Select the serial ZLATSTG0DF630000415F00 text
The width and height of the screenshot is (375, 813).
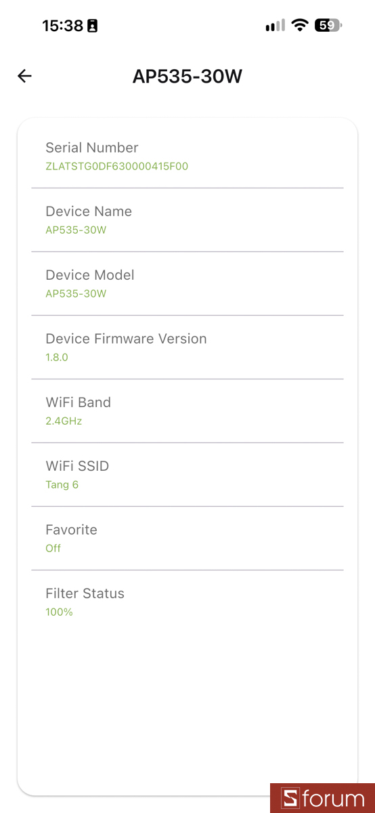tap(116, 166)
